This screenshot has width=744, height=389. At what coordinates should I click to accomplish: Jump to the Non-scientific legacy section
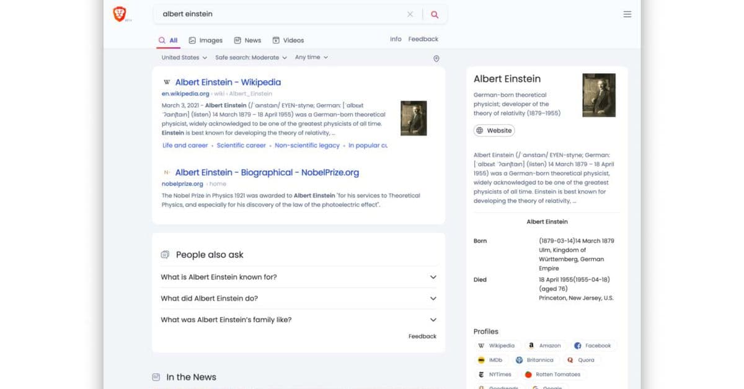307,146
